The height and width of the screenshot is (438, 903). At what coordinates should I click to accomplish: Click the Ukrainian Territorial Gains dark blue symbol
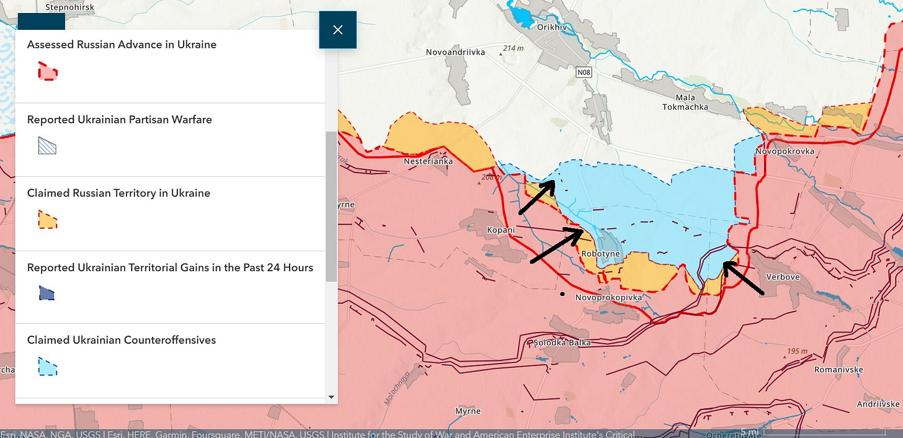[47, 293]
